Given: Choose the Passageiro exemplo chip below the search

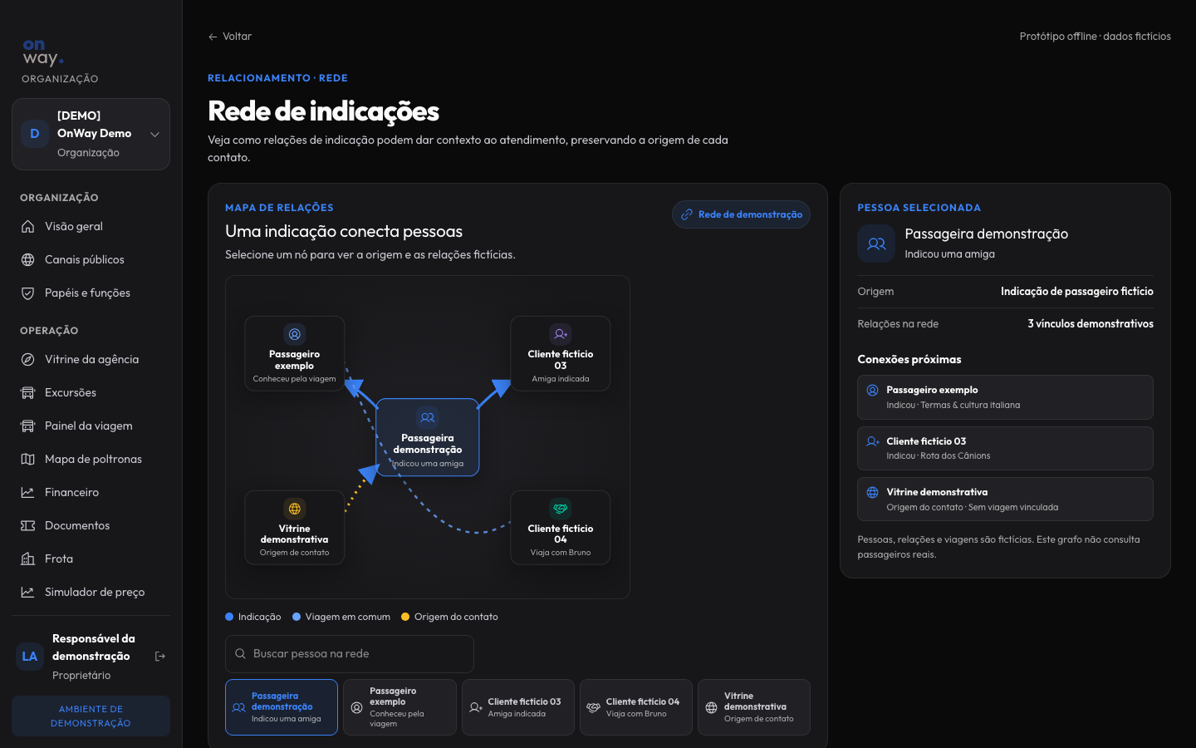Looking at the screenshot, I should 399,707.
